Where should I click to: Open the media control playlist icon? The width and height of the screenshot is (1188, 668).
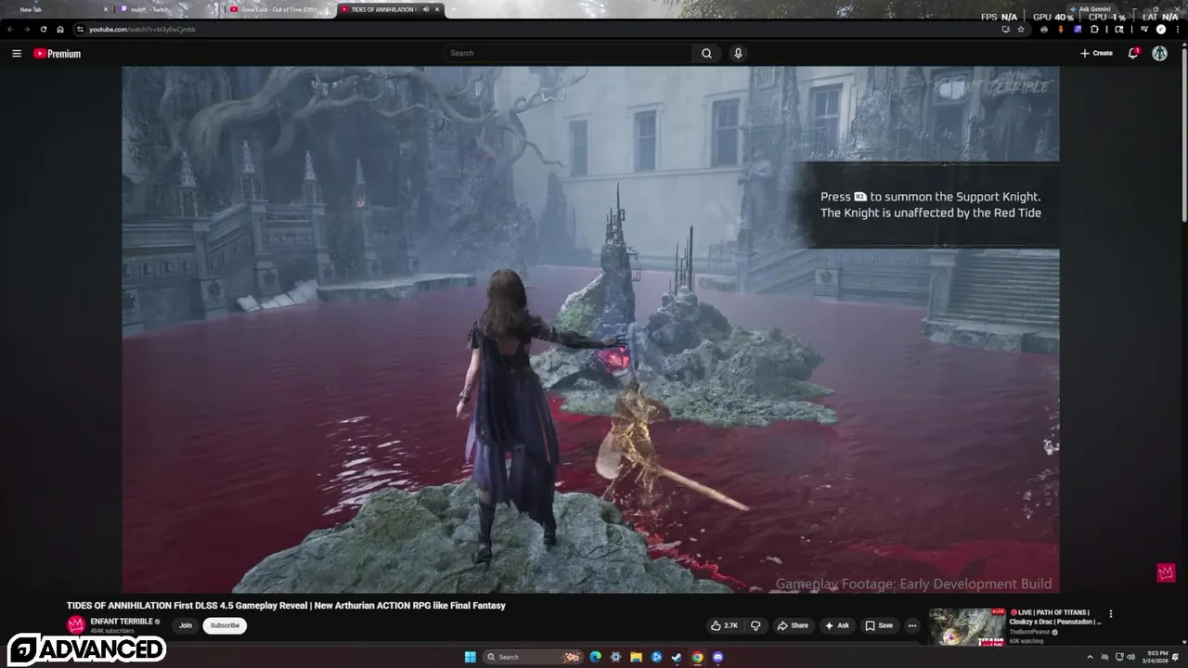(1144, 29)
